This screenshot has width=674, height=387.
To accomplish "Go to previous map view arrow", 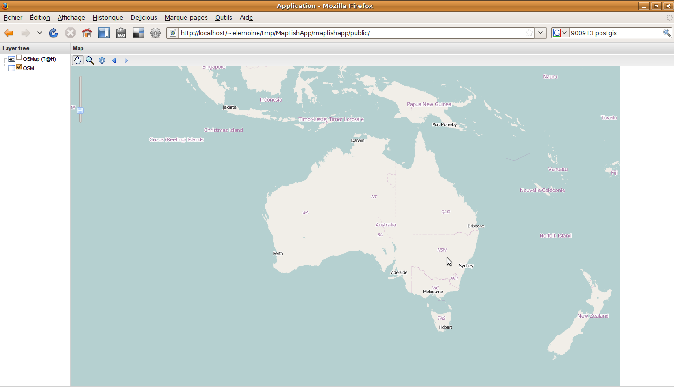I will 114,60.
